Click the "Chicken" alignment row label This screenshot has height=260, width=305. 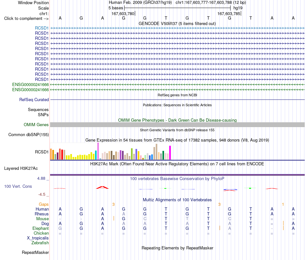click(41, 233)
